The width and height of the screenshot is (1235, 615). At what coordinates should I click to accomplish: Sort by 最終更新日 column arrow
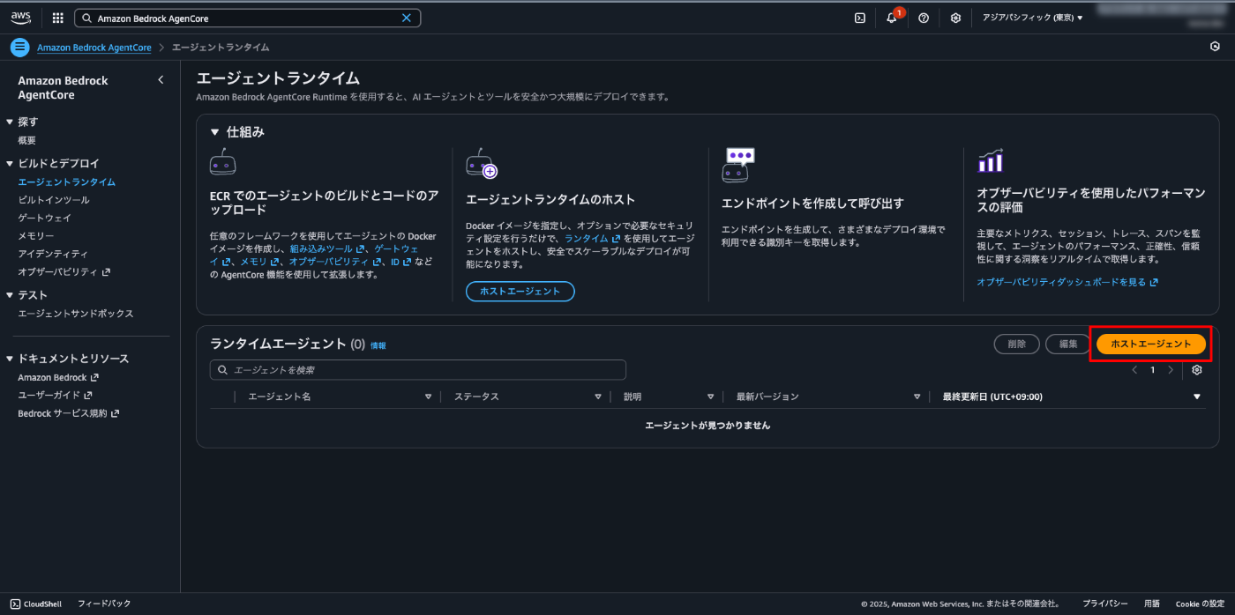[1197, 397]
